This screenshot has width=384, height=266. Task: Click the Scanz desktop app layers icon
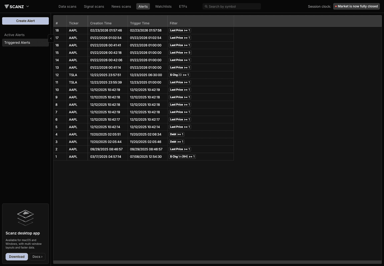(x=25, y=217)
